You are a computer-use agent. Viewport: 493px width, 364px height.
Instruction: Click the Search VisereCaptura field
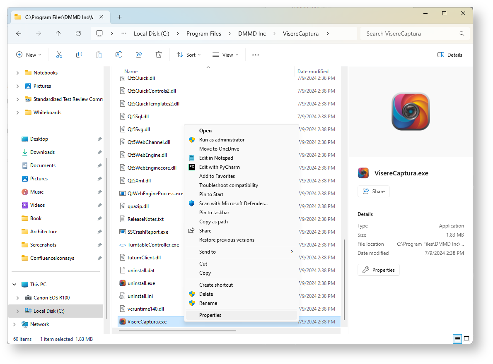[x=410, y=34]
